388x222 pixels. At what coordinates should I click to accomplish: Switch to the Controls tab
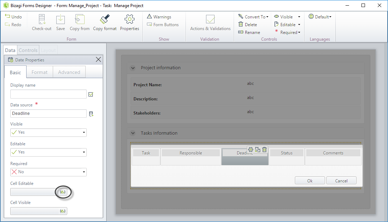pyautogui.click(x=28, y=50)
